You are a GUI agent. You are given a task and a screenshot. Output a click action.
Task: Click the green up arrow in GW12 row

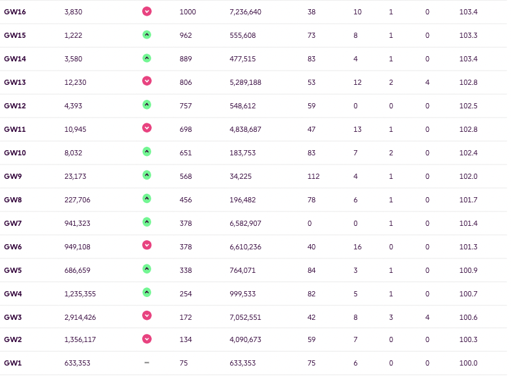tap(147, 104)
